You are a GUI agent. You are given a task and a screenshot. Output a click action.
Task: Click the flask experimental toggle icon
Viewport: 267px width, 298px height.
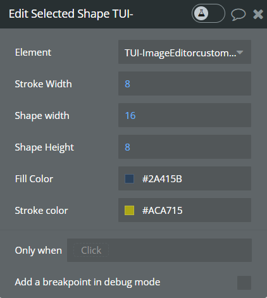tap(201, 13)
